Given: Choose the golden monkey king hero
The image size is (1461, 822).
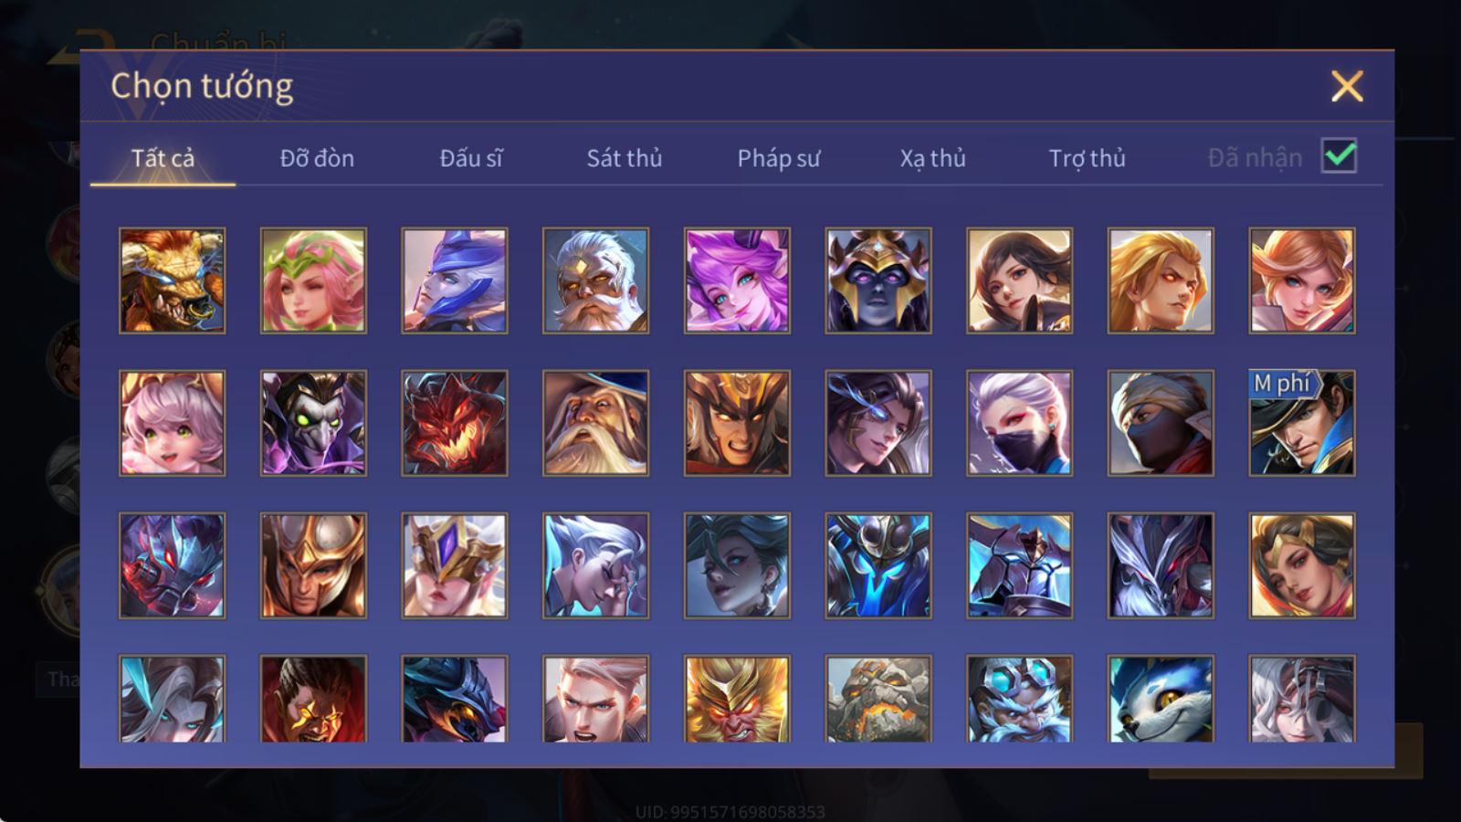Looking at the screenshot, I should pos(737,699).
